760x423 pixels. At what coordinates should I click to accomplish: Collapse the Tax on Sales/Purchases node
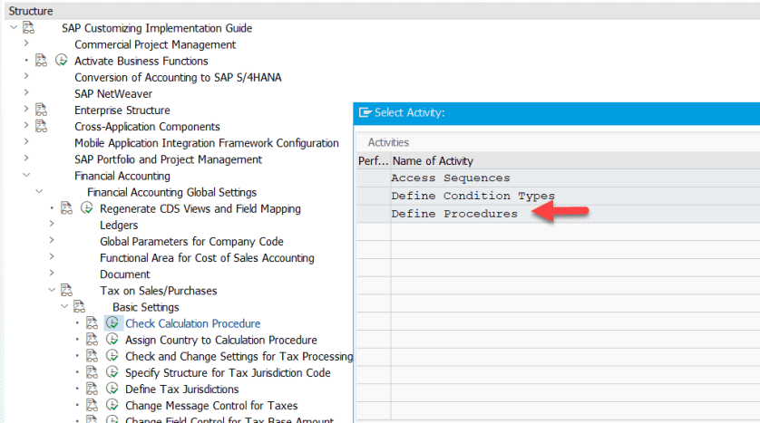[x=52, y=291]
